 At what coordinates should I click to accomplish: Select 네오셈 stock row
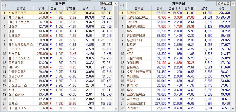coord(57,27)
